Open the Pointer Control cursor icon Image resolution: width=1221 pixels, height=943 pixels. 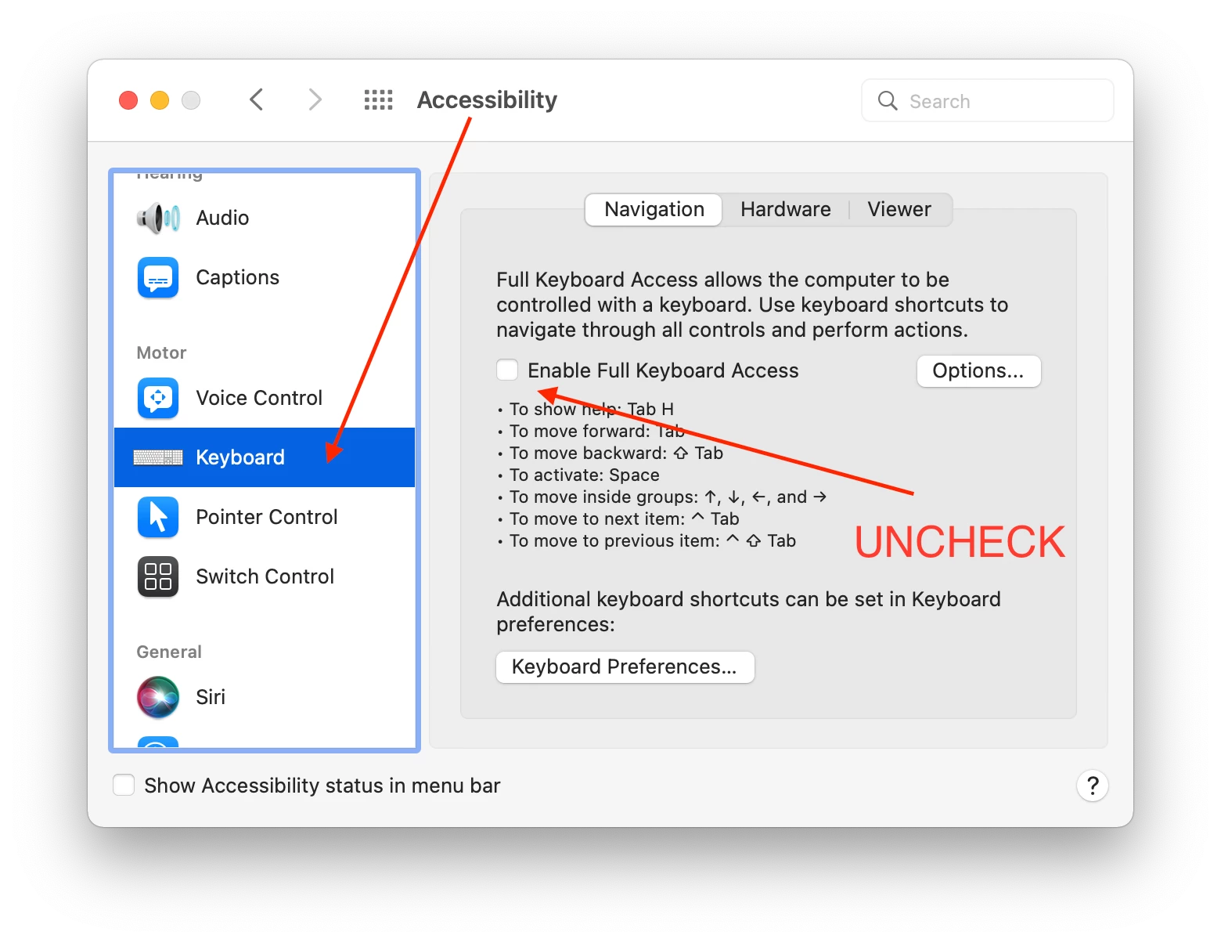[x=158, y=517]
